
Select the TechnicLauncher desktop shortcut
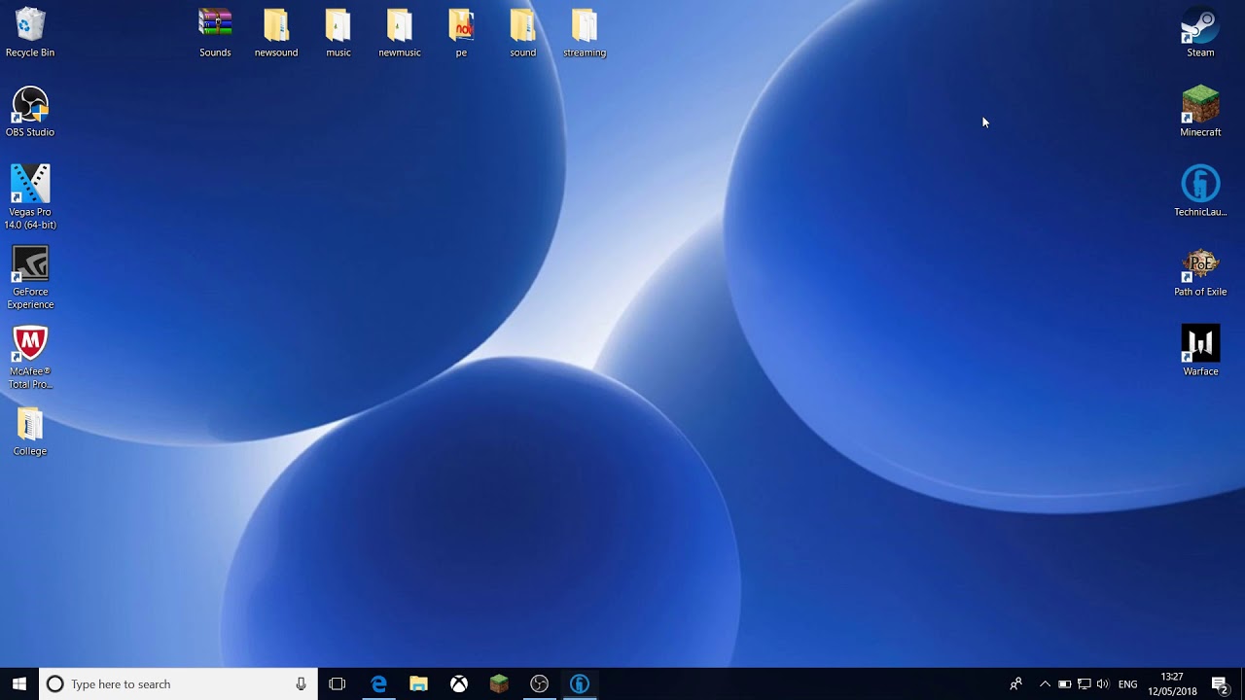[x=1200, y=192]
